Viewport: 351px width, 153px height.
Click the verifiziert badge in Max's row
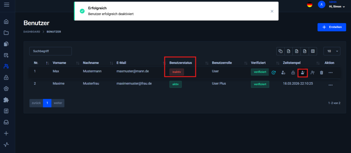pos(260,72)
